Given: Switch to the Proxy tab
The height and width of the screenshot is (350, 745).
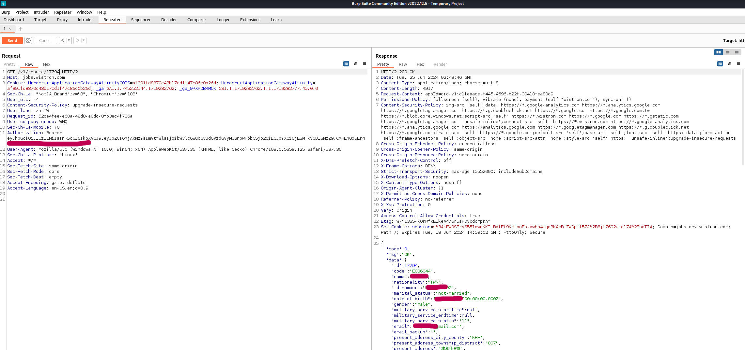Looking at the screenshot, I should 62,20.
